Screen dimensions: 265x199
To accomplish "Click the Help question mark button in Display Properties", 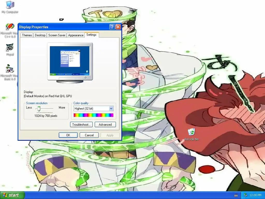I will pyautogui.click(x=112, y=27).
